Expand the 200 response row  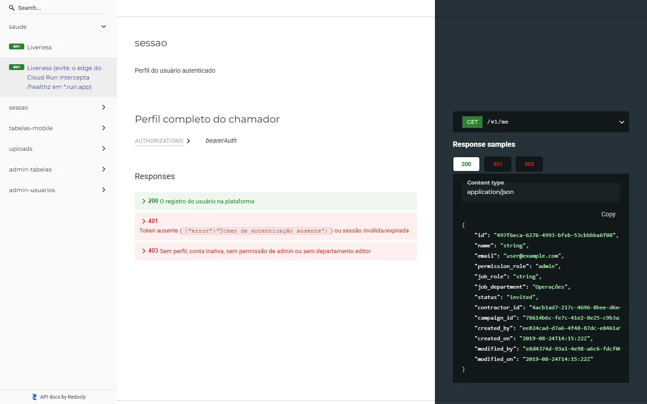(x=276, y=201)
